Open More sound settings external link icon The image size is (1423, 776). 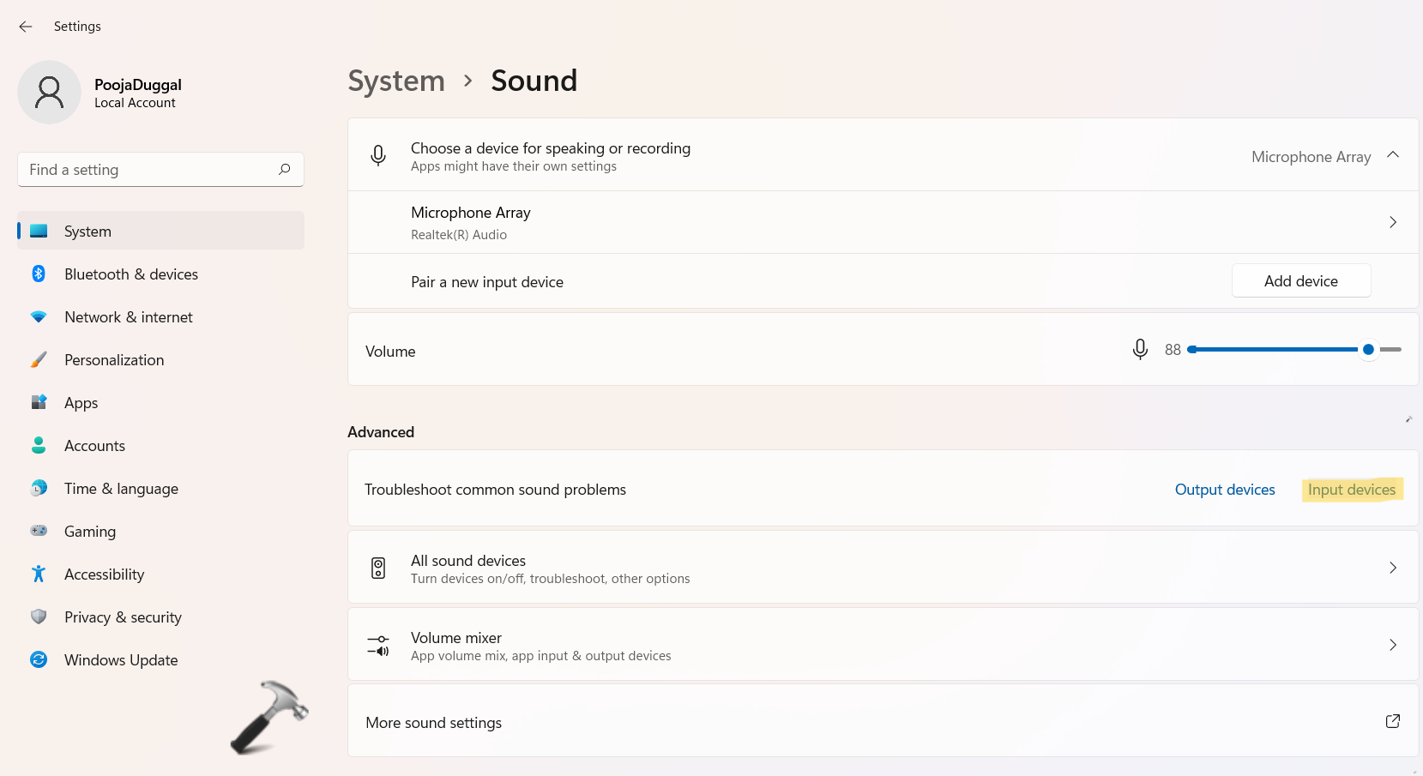pyautogui.click(x=1393, y=721)
